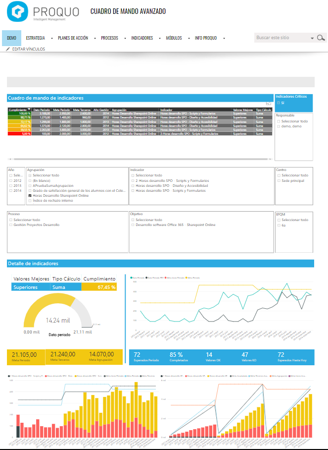The image size is (328, 450).
Task: Check 2-Horas desarrollo SPO Scripts y Formularios
Action: pos(133,181)
